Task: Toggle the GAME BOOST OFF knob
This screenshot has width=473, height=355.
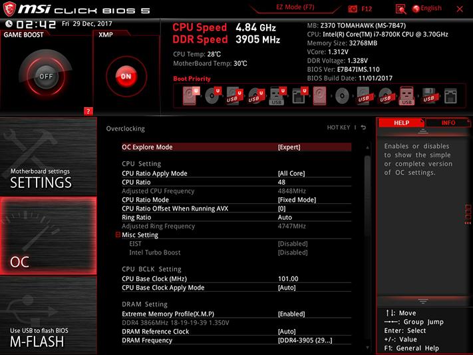Action: 46,76
